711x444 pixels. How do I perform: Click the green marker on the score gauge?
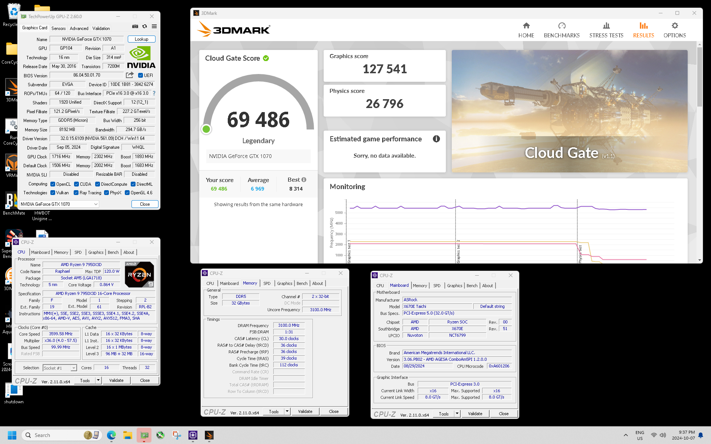pos(206,129)
